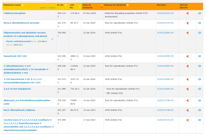This screenshot has width=206, height=134.
Task: Open reaction mass octafluoro morpholine link
Action: tap(29, 125)
